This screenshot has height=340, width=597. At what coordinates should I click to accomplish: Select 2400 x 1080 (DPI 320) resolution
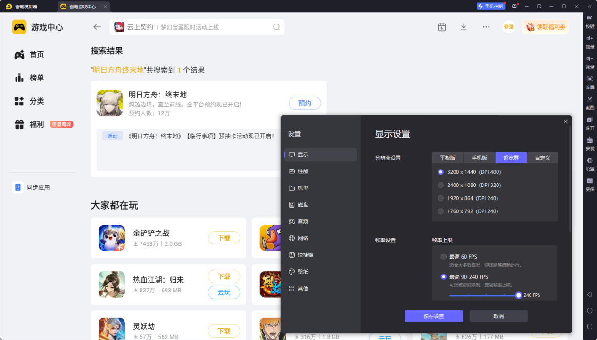pyautogui.click(x=441, y=185)
